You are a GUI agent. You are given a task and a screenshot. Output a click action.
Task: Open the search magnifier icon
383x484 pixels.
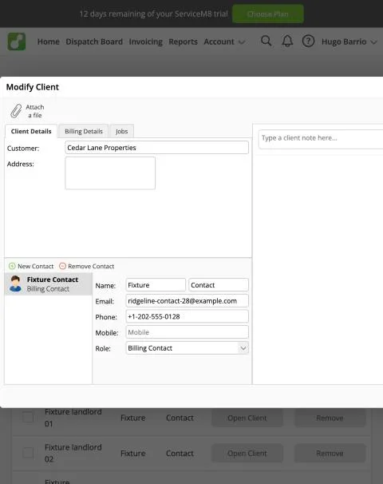click(267, 41)
